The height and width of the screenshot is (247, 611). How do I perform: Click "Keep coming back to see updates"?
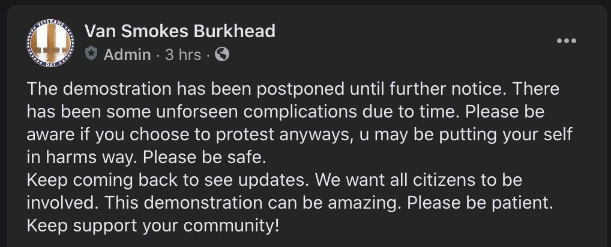pyautogui.click(x=167, y=180)
